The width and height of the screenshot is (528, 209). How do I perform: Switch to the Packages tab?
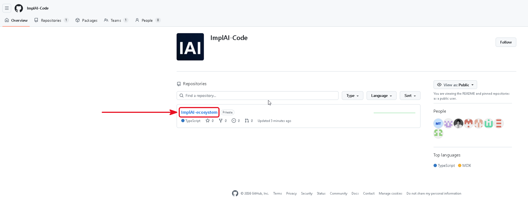86,20
